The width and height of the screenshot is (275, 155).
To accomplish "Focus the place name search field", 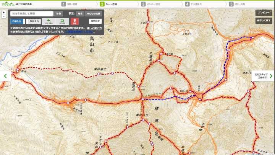I will (32, 13).
